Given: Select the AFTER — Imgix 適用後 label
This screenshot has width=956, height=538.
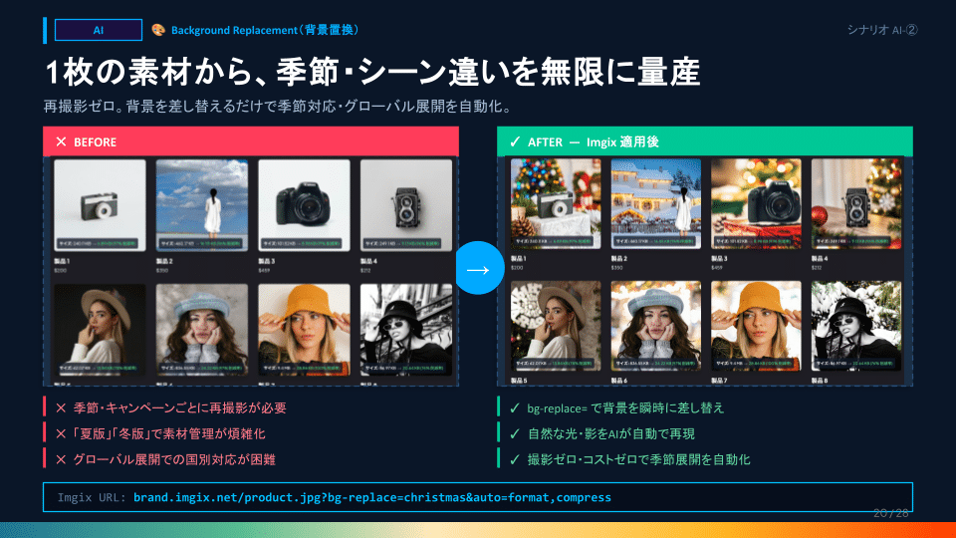Looking at the screenshot, I should coord(594,142).
